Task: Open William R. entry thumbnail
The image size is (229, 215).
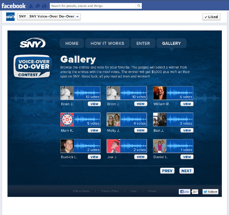Action: (173, 93)
